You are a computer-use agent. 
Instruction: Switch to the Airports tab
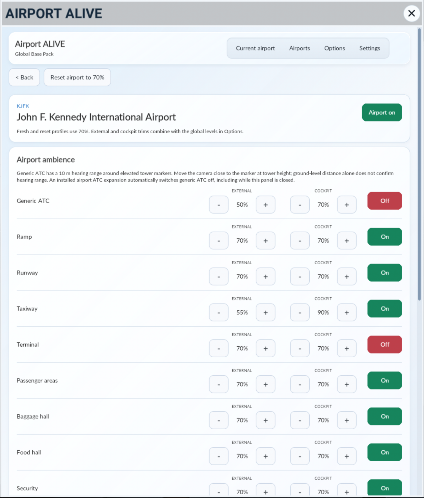[299, 48]
